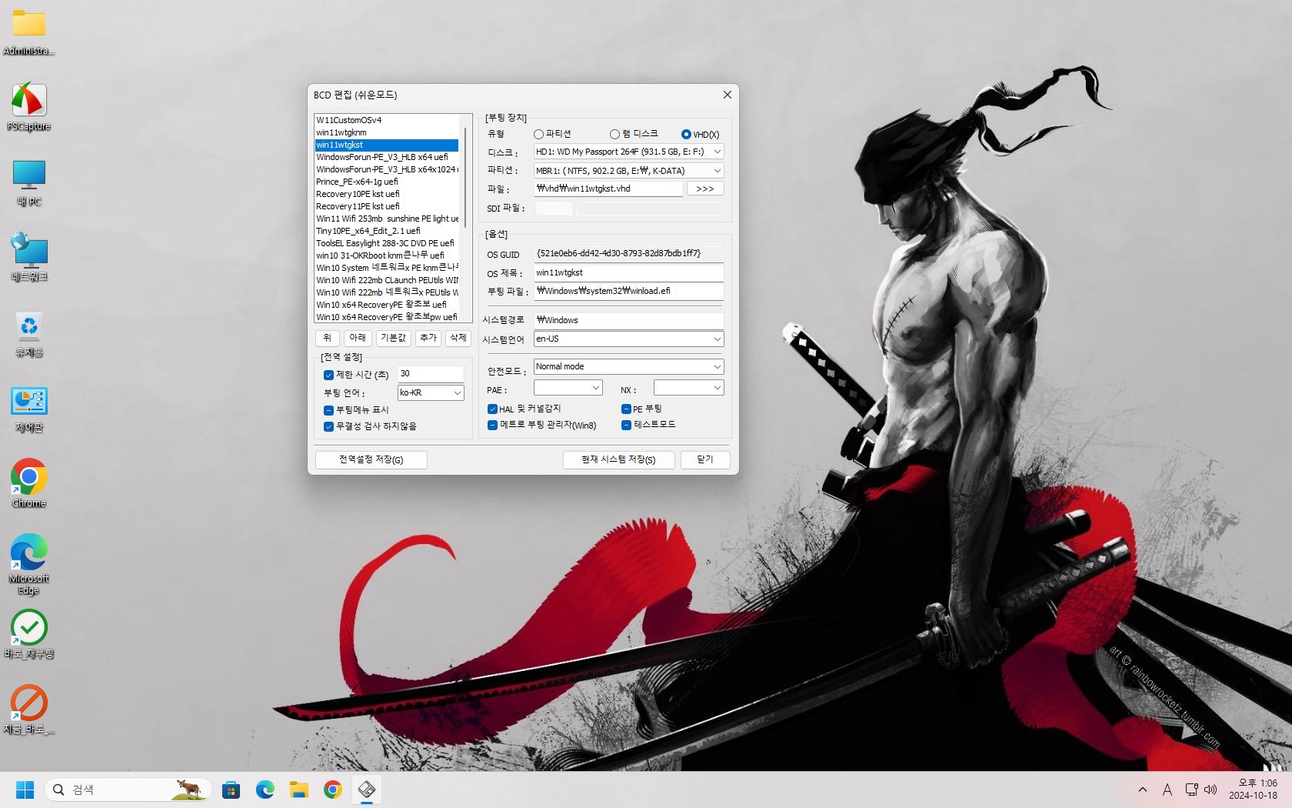Screen dimensions: 1292x808
Task: Click the >>> browse file button
Action: (705, 189)
